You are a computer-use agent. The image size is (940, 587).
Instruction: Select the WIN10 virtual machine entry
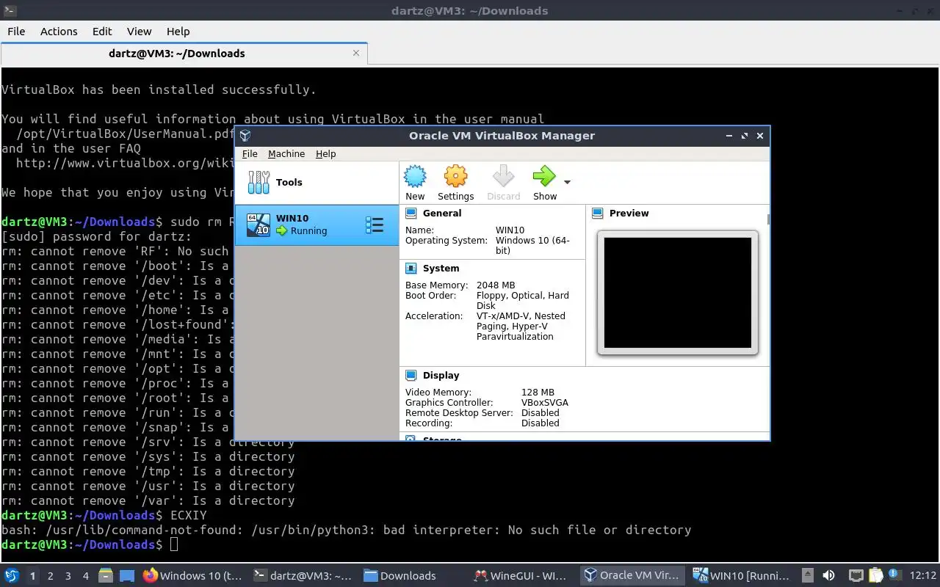(x=317, y=225)
